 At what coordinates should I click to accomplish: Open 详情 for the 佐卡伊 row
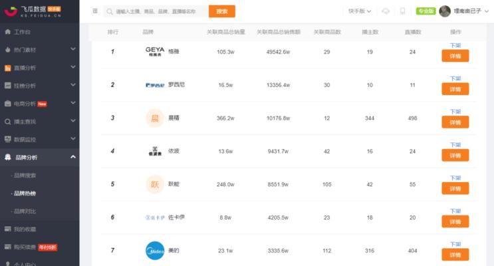pyautogui.click(x=455, y=221)
